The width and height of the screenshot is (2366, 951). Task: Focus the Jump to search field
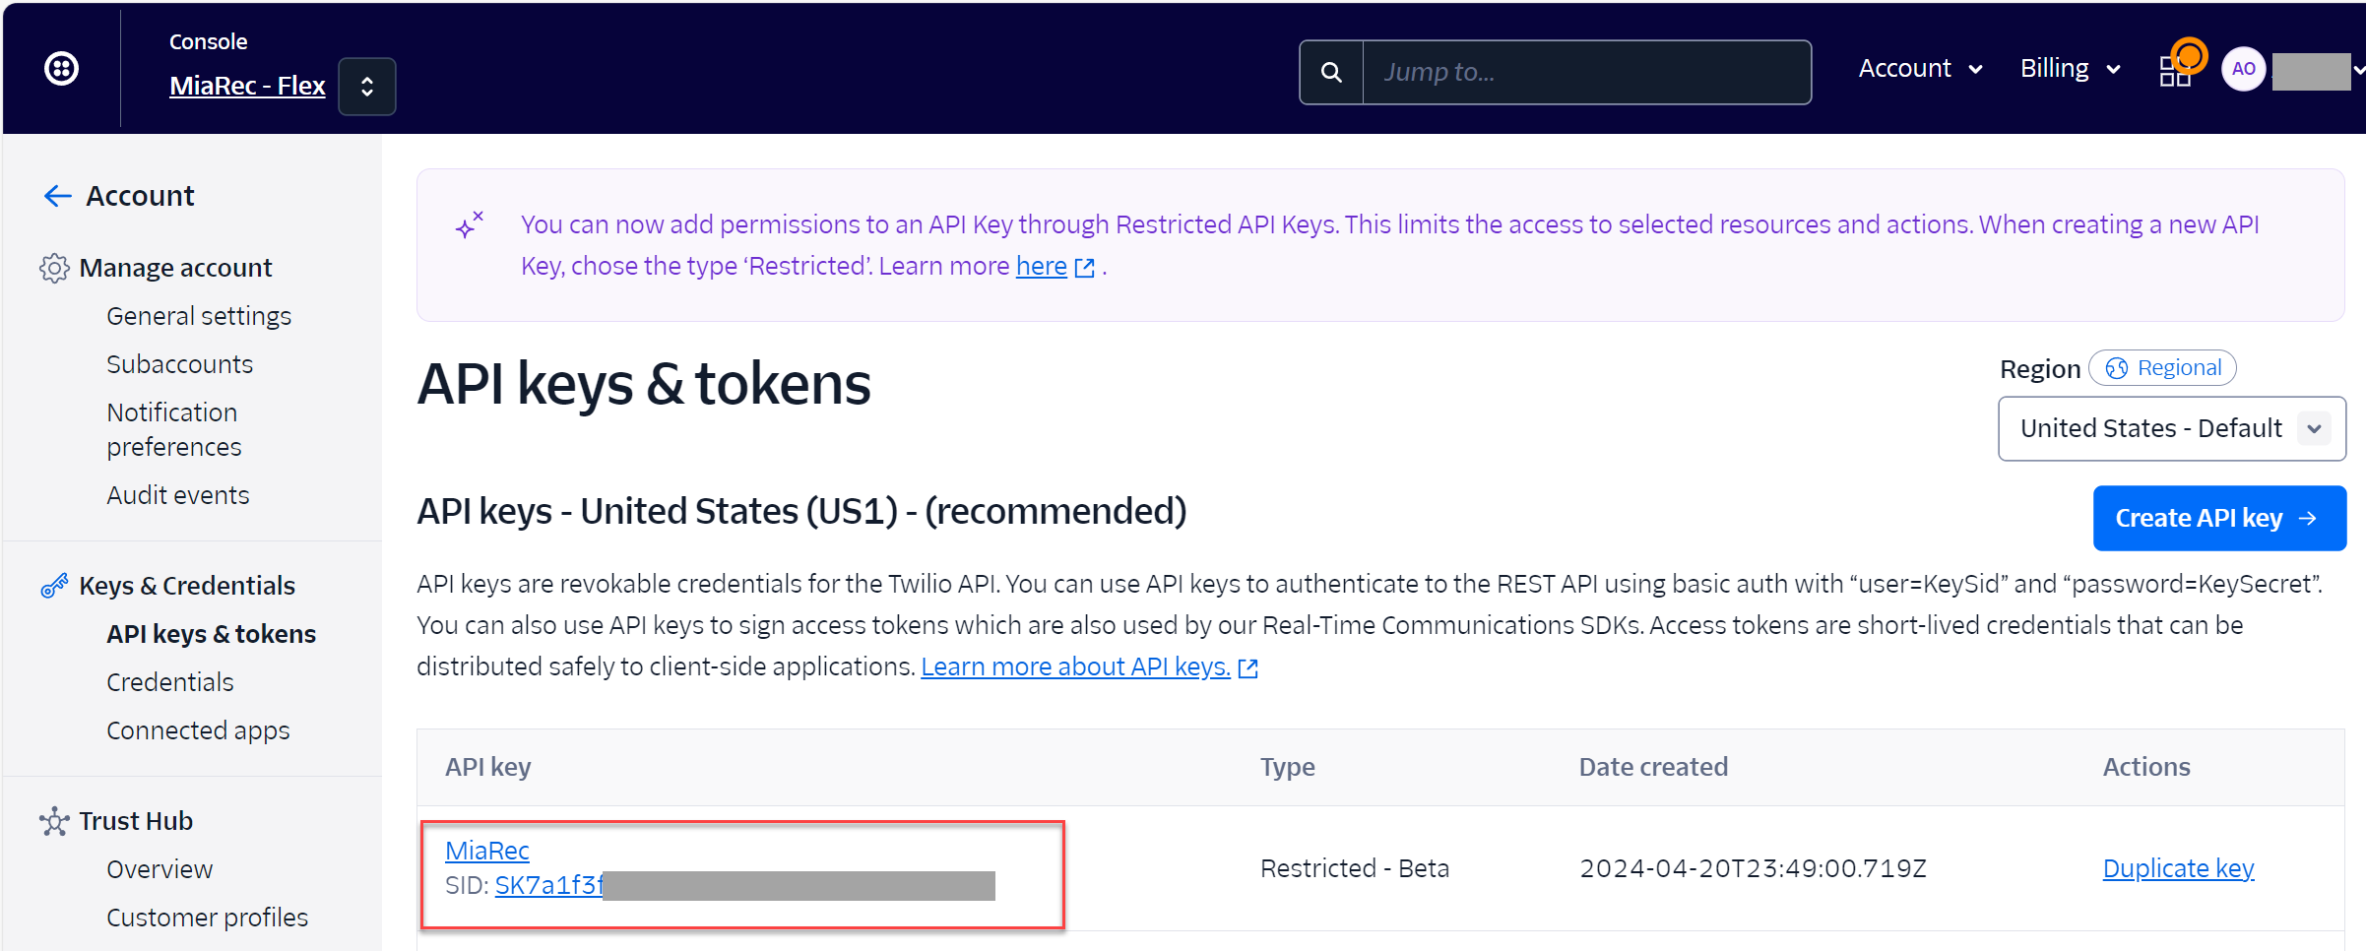(1586, 72)
